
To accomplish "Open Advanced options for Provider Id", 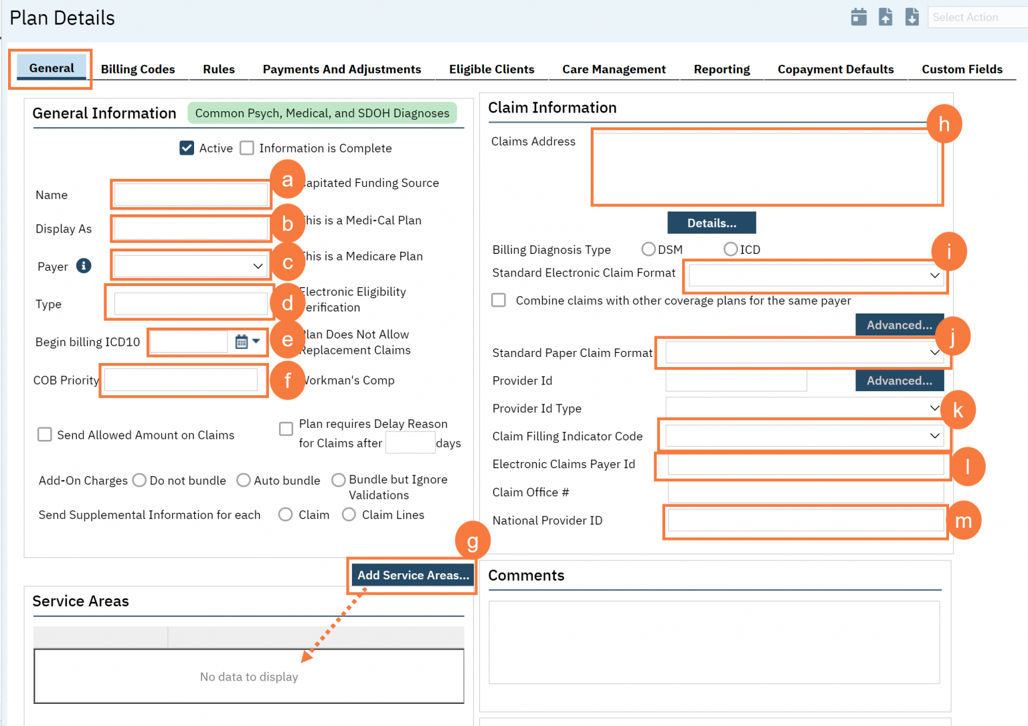I will [x=899, y=380].
